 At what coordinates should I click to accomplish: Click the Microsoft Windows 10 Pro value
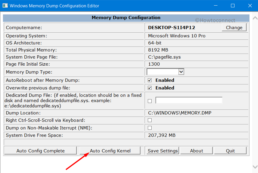coord(177,36)
